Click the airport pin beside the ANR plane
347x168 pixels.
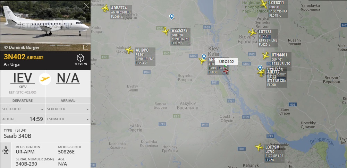[204, 56]
